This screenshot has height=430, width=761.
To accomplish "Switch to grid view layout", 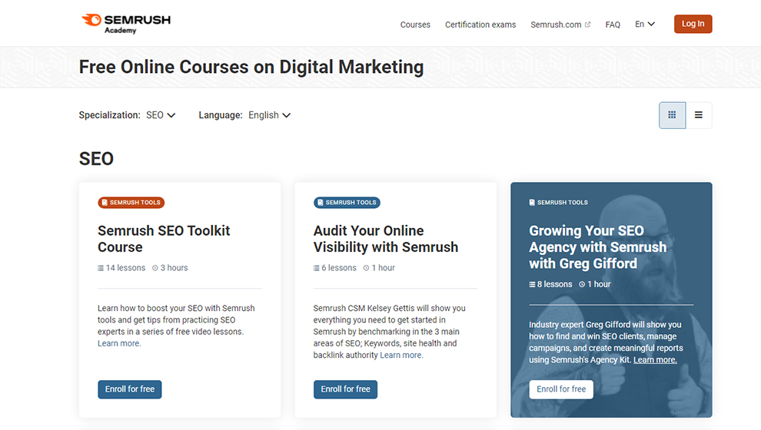I will [672, 115].
